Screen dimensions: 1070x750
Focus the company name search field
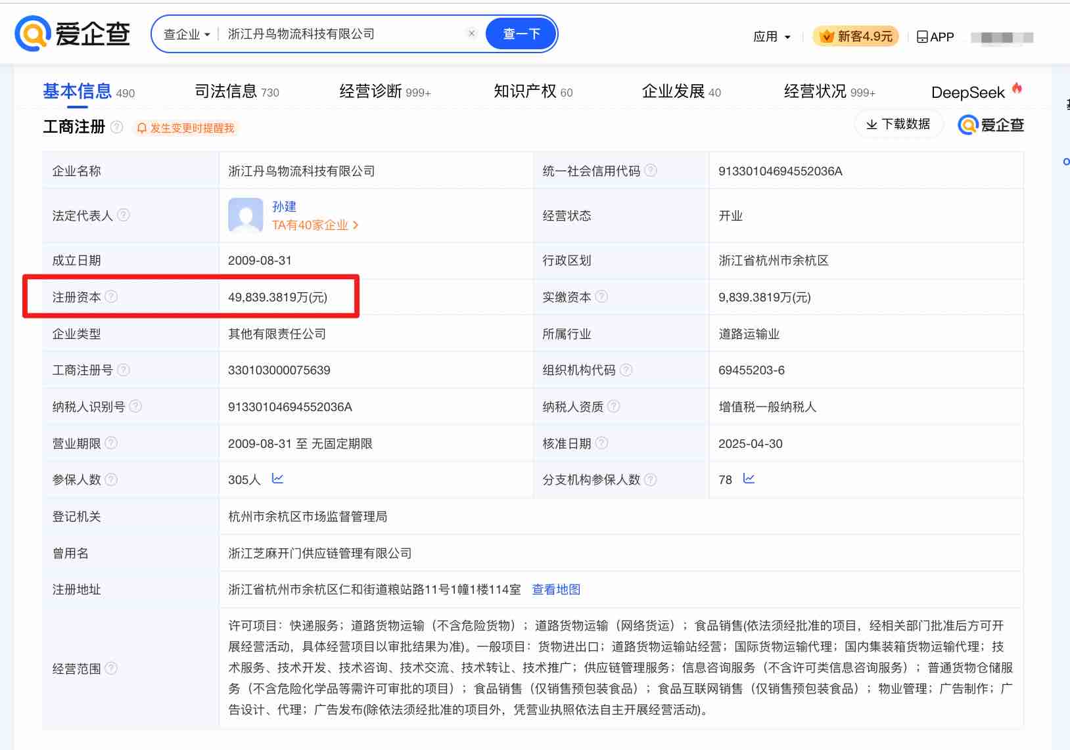[342, 34]
